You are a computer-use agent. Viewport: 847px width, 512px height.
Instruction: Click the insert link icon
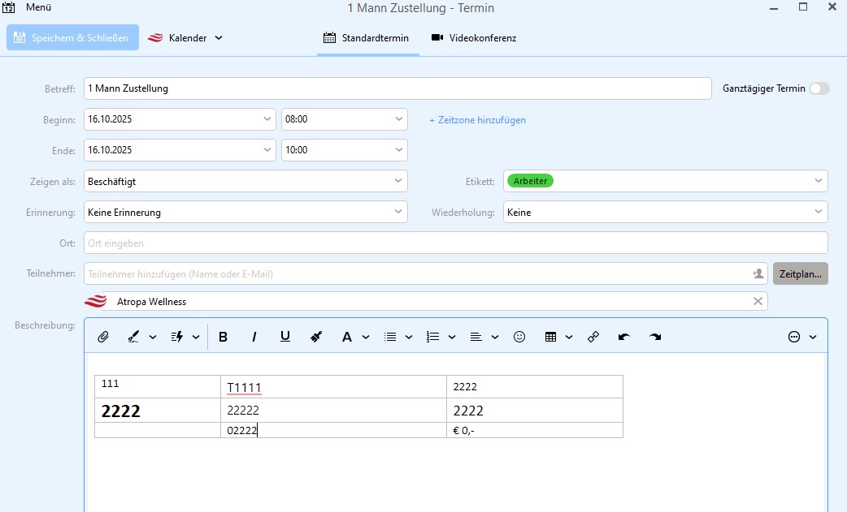point(593,337)
